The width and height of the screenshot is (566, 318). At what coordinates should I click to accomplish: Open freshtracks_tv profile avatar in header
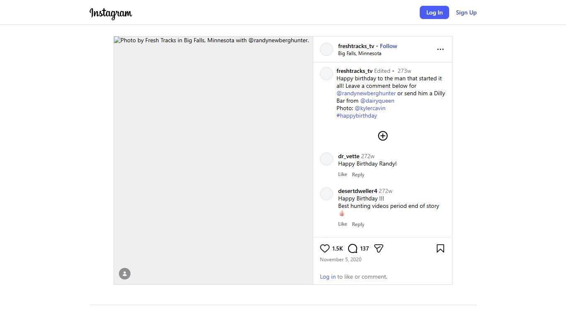(x=327, y=49)
